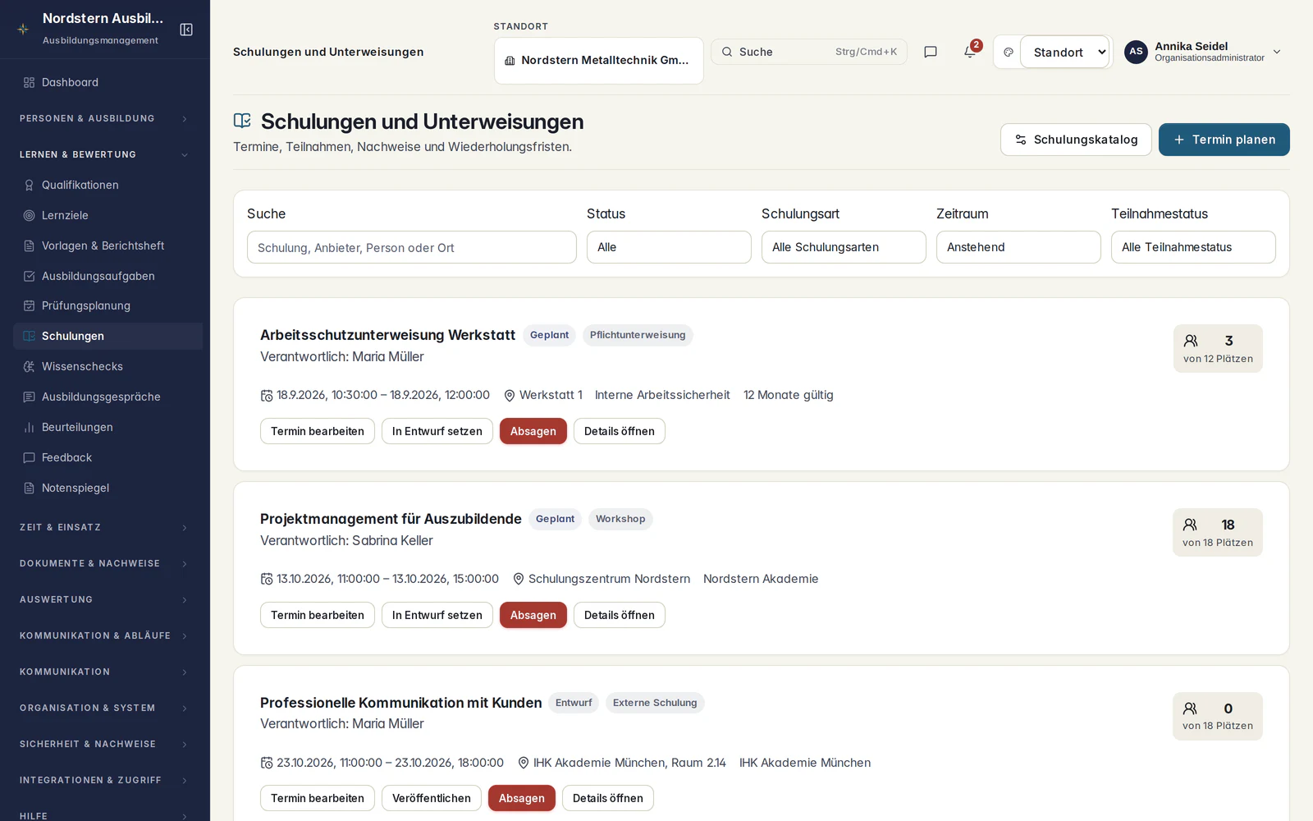
Task: Expand Personen & Ausbildung section
Action: 105,118
